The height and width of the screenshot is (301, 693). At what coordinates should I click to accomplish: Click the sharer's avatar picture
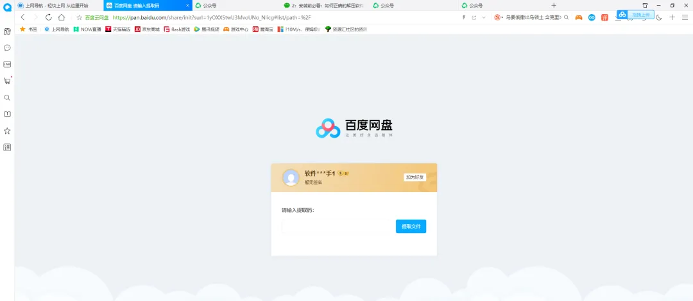[291, 177]
